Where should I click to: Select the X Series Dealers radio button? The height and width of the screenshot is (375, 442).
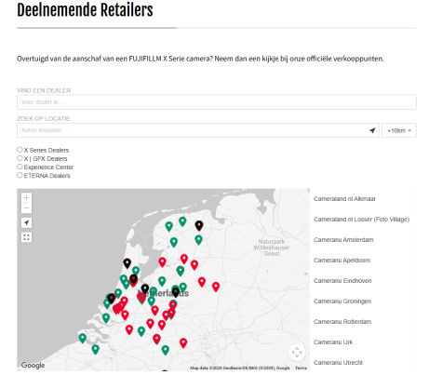pyautogui.click(x=20, y=150)
